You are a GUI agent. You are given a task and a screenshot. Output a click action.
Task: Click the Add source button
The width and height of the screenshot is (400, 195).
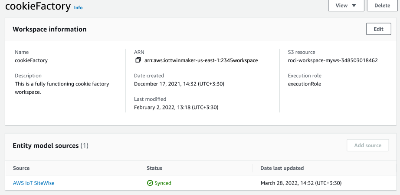pos(367,145)
